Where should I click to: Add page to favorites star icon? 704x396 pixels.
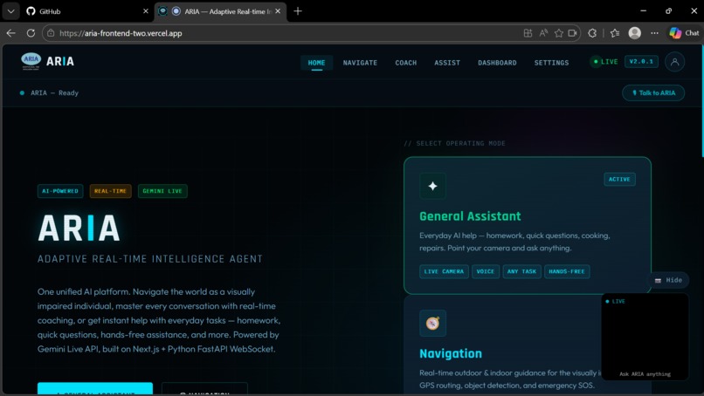558,33
